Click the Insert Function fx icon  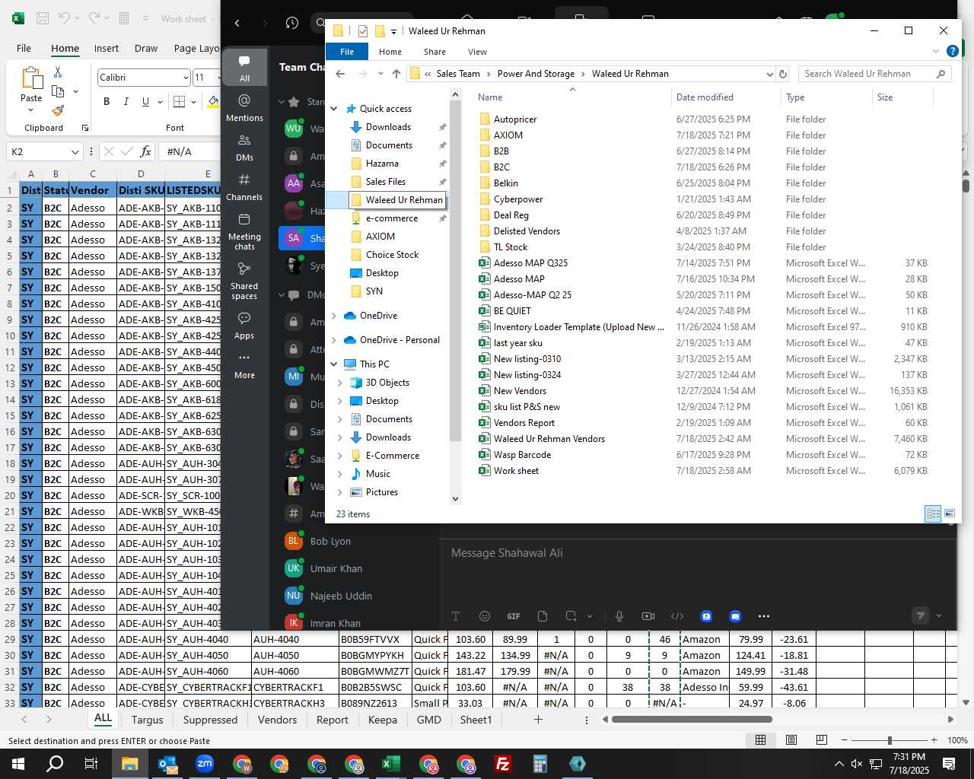[x=146, y=151]
